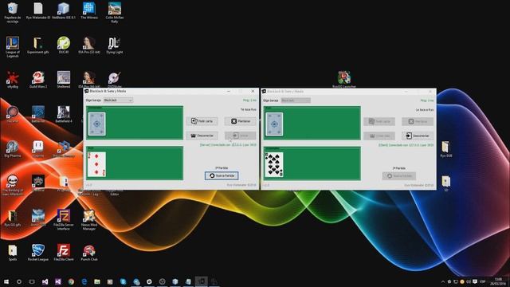Open Task View on the taskbar
This screenshot has width=510, height=287.
point(32,281)
